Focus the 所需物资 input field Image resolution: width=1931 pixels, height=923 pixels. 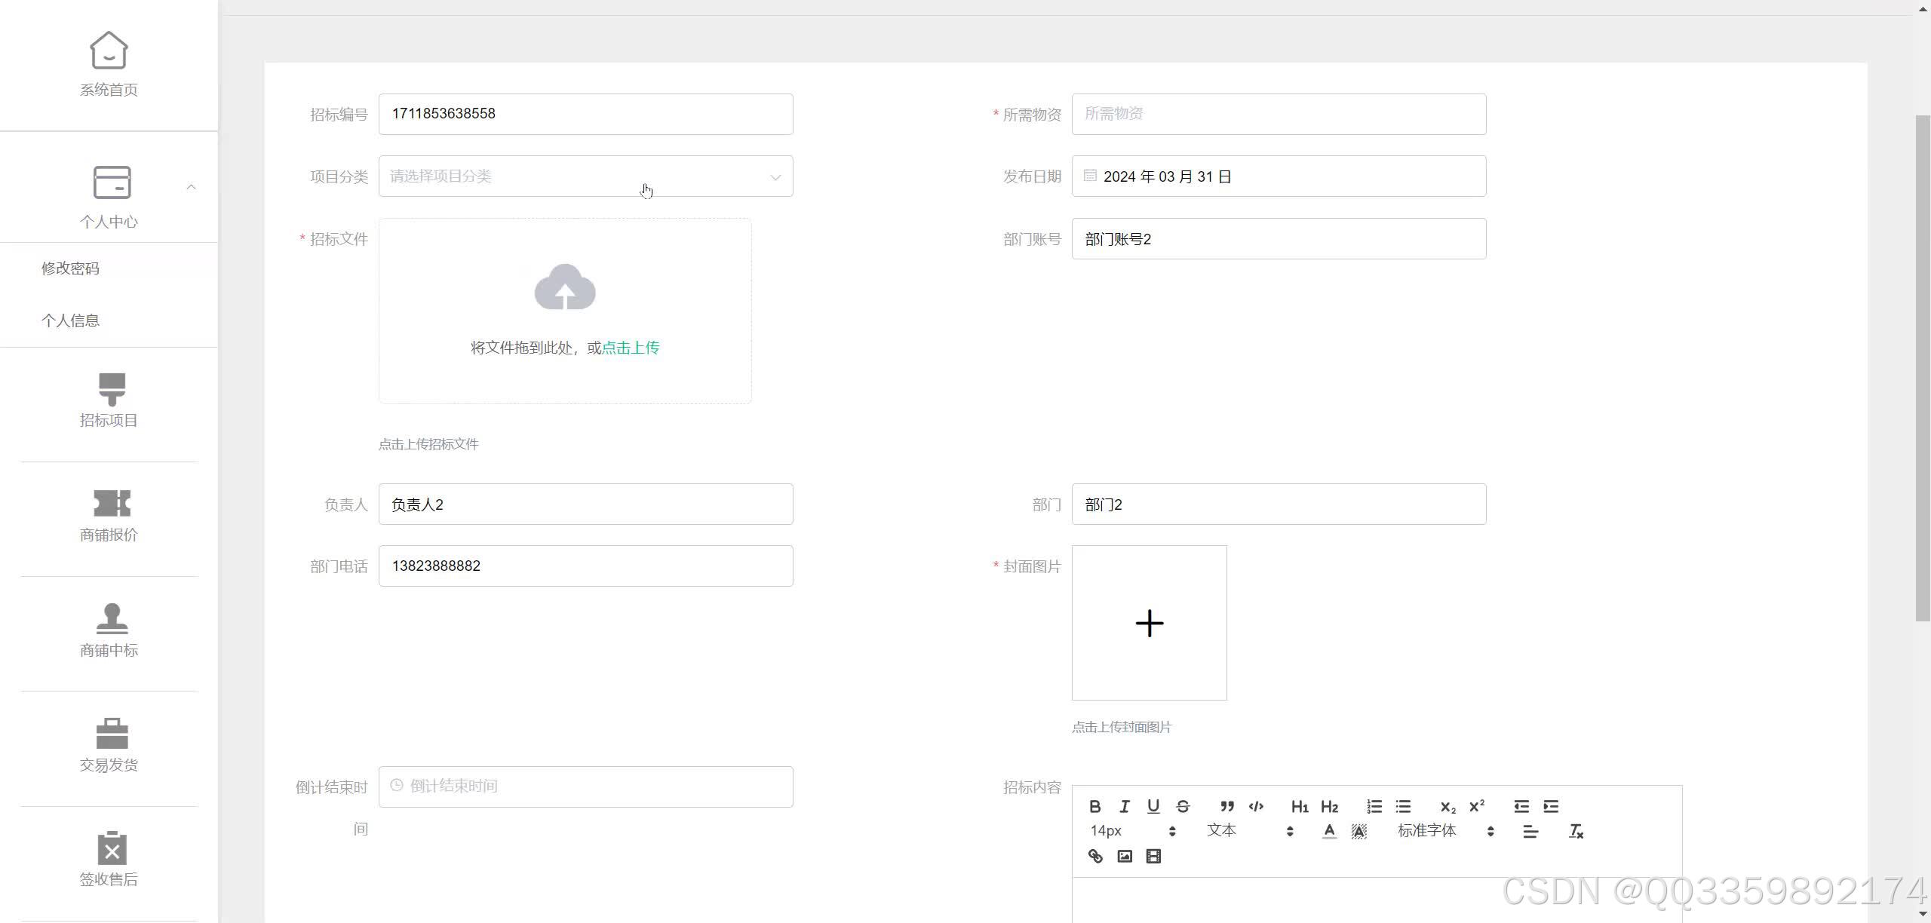[x=1279, y=114]
